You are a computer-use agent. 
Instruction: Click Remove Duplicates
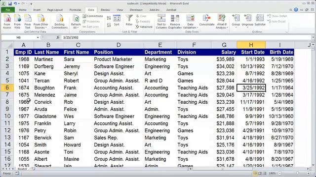coord(175,22)
